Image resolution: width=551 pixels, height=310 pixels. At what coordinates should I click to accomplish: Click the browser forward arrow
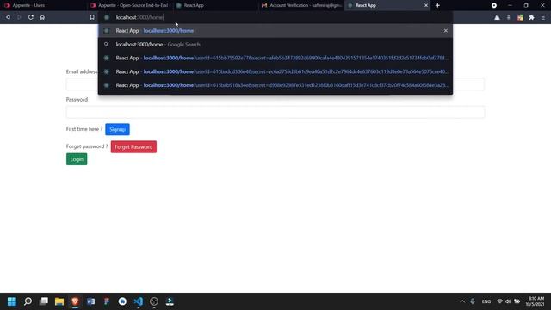point(19,17)
